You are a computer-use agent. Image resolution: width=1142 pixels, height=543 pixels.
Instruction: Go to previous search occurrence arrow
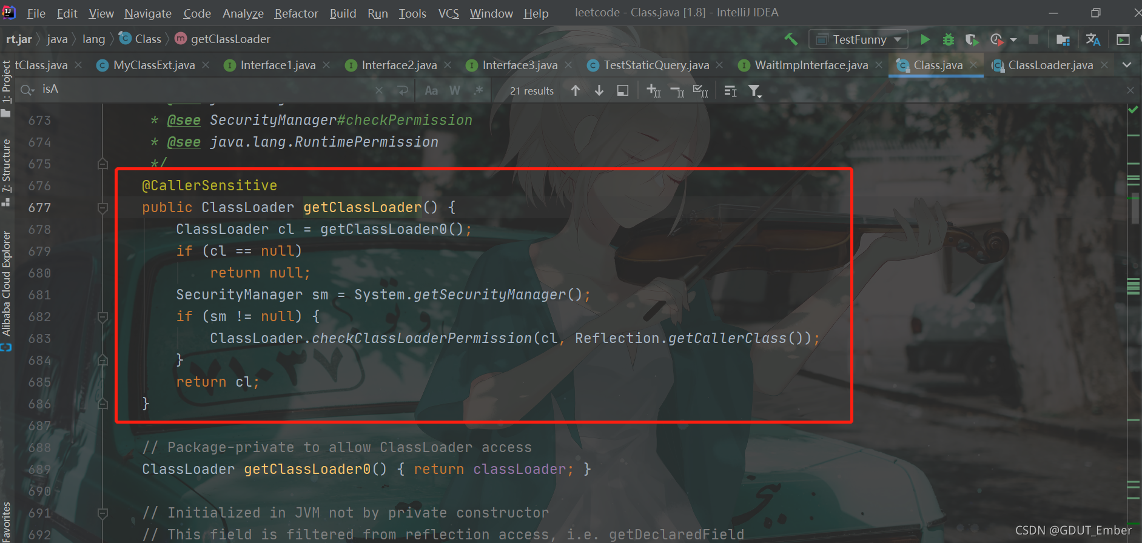click(x=576, y=90)
